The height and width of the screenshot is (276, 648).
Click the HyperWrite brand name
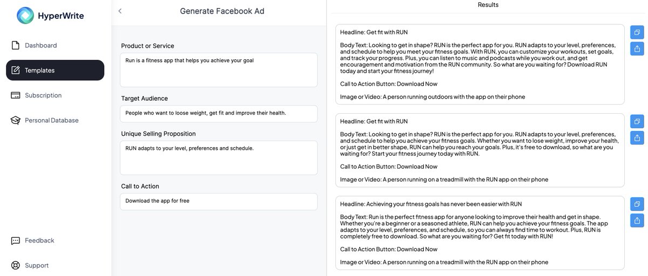(x=60, y=16)
